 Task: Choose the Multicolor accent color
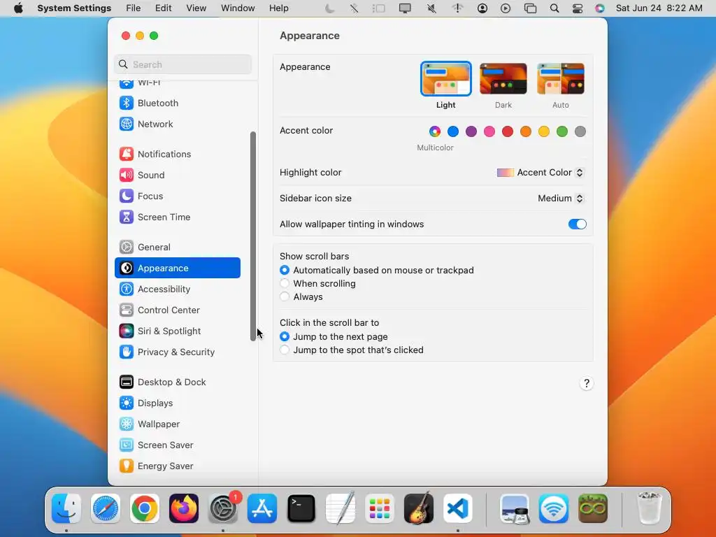point(435,132)
